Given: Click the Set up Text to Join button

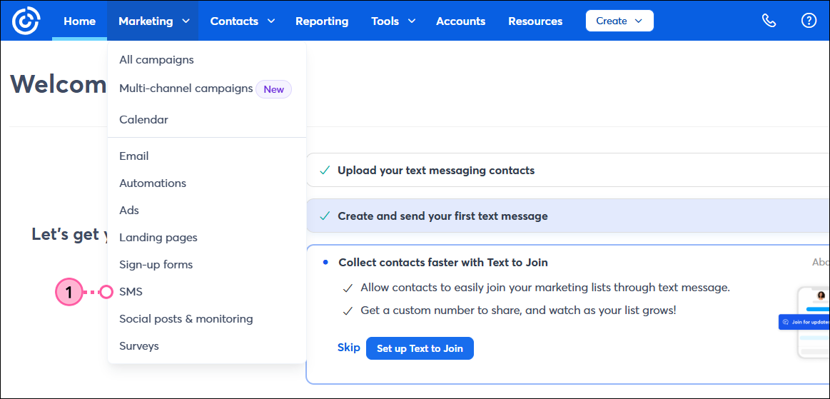Looking at the screenshot, I should [x=420, y=349].
